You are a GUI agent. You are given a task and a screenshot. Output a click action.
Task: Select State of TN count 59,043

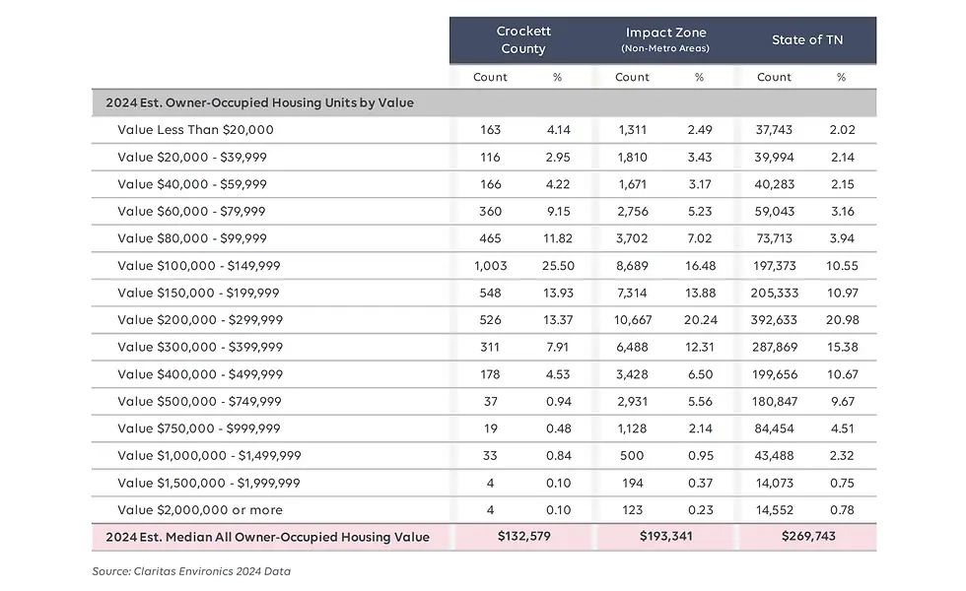[x=775, y=211]
